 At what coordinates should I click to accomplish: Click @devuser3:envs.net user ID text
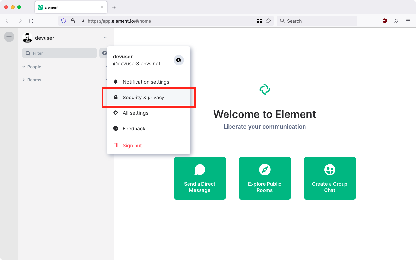(x=136, y=64)
